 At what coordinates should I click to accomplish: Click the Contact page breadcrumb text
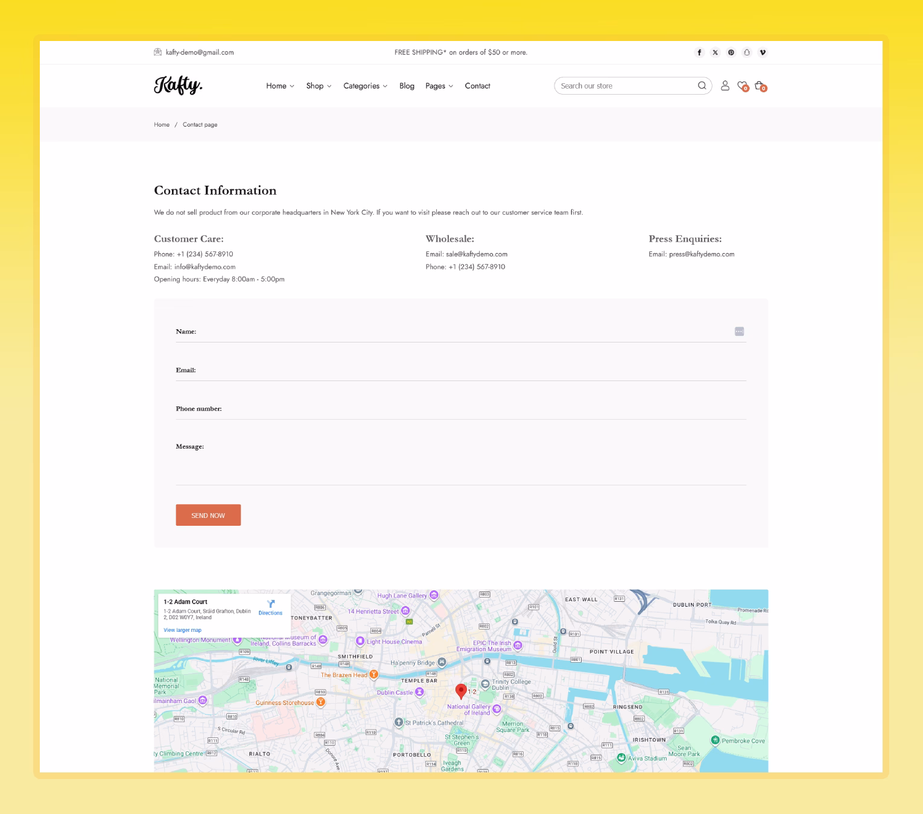pos(200,125)
